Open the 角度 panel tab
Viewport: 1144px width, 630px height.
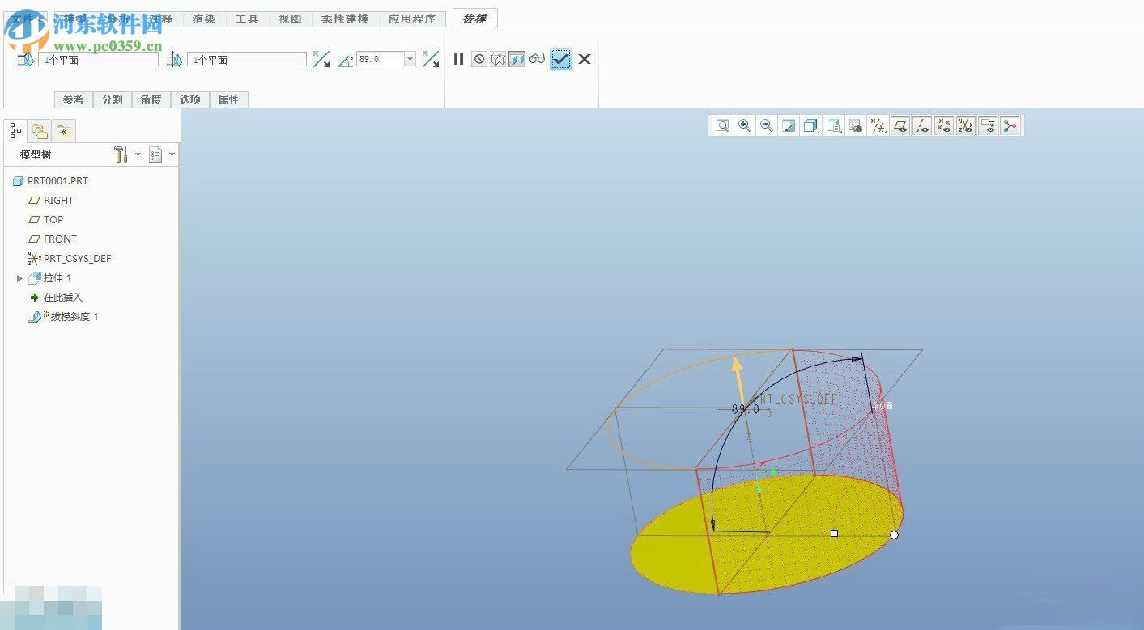(x=151, y=99)
